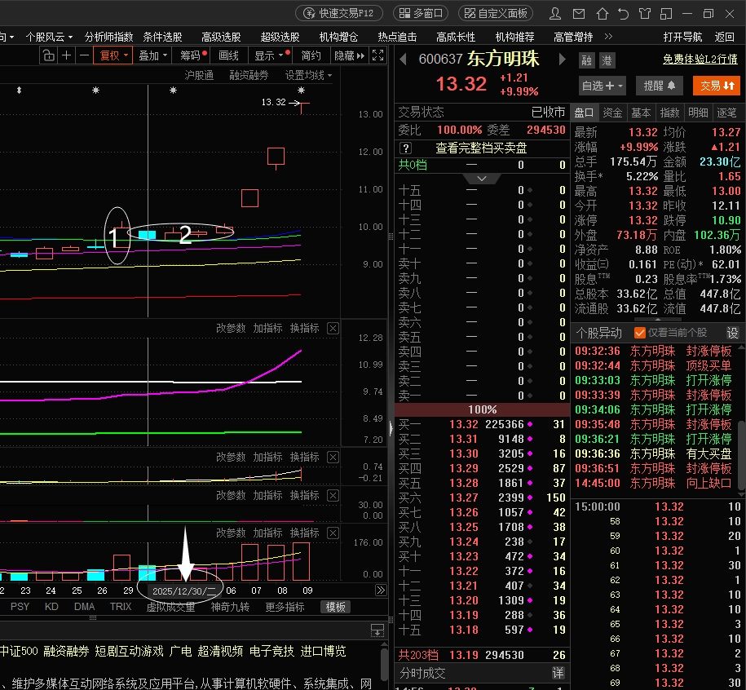
Task: Open 叠加 overlay dropdown
Action: [x=152, y=55]
